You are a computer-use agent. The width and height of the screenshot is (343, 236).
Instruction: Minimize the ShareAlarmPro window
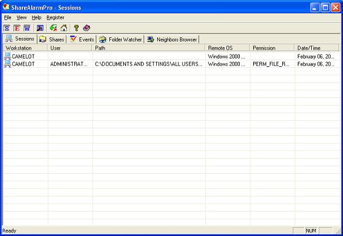315,8
